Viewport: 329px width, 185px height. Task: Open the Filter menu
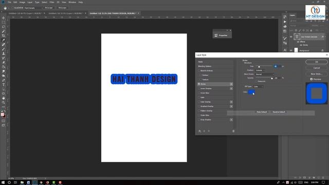(52, 2)
